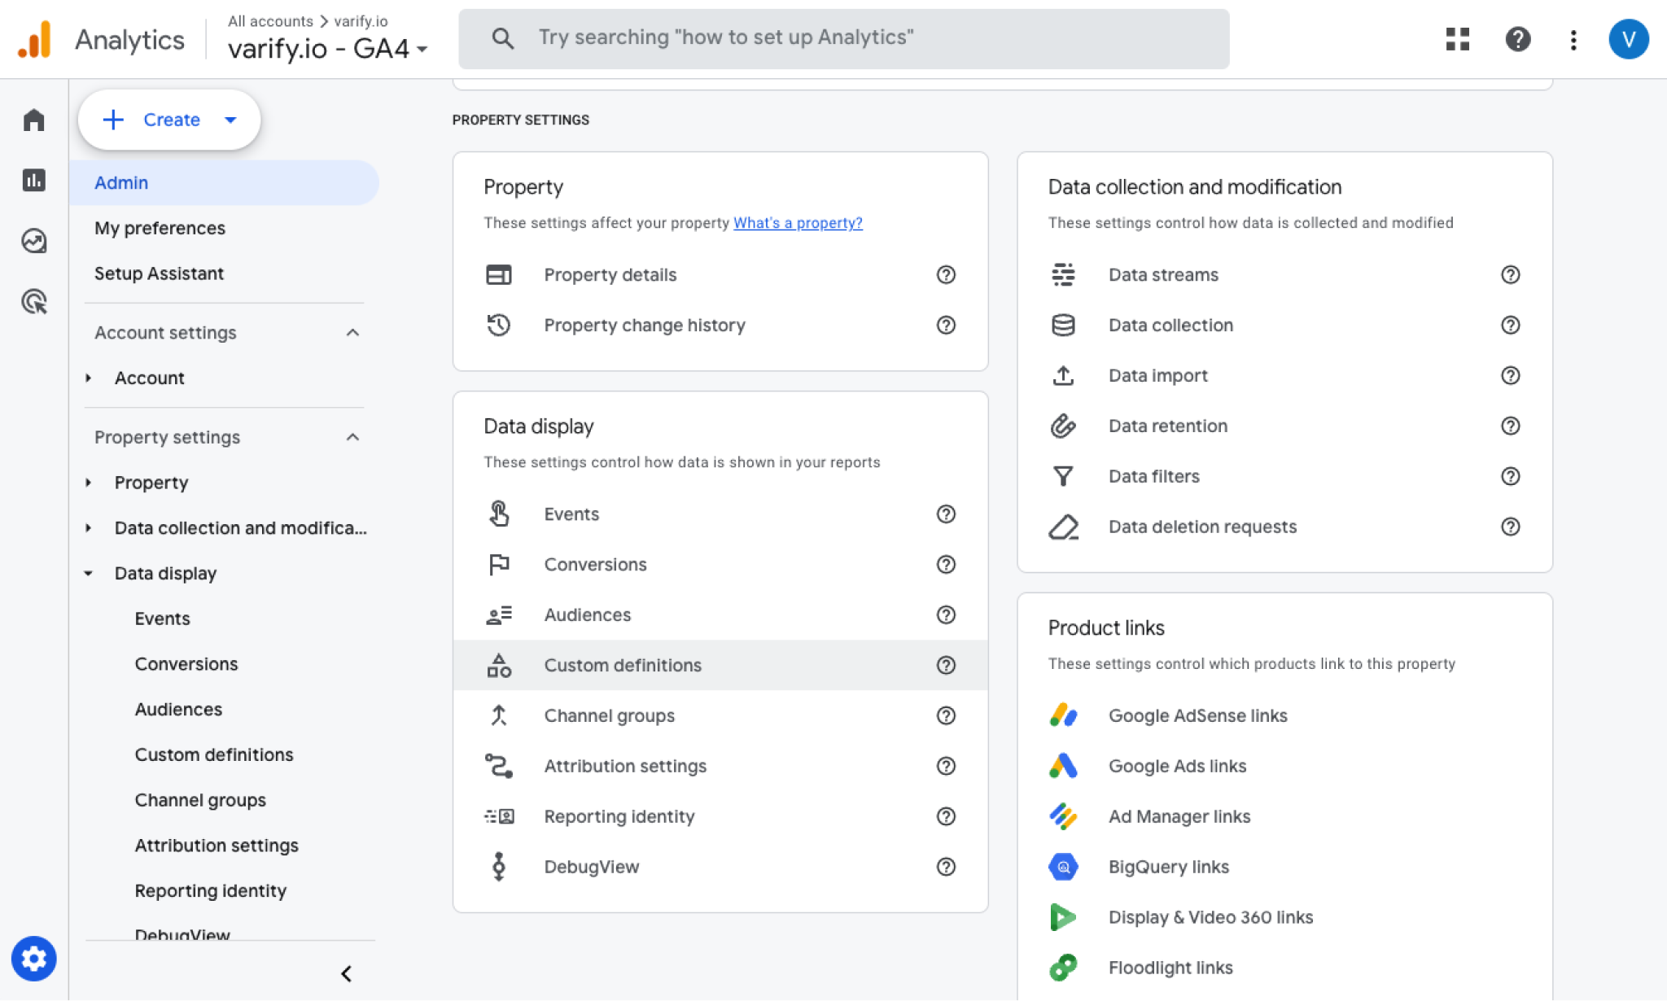Click the help icon for Property change history
This screenshot has height=1001, width=1667.
coord(945,326)
